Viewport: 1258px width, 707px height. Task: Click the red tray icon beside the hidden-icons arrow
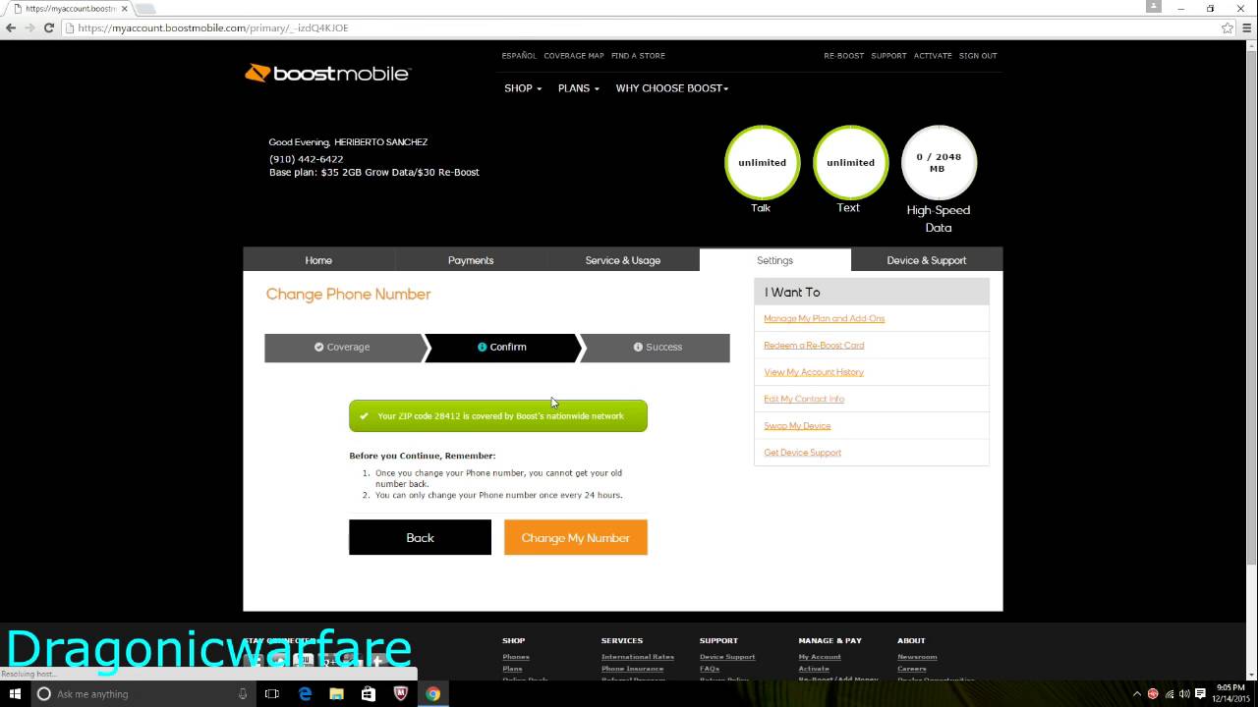point(1153,693)
